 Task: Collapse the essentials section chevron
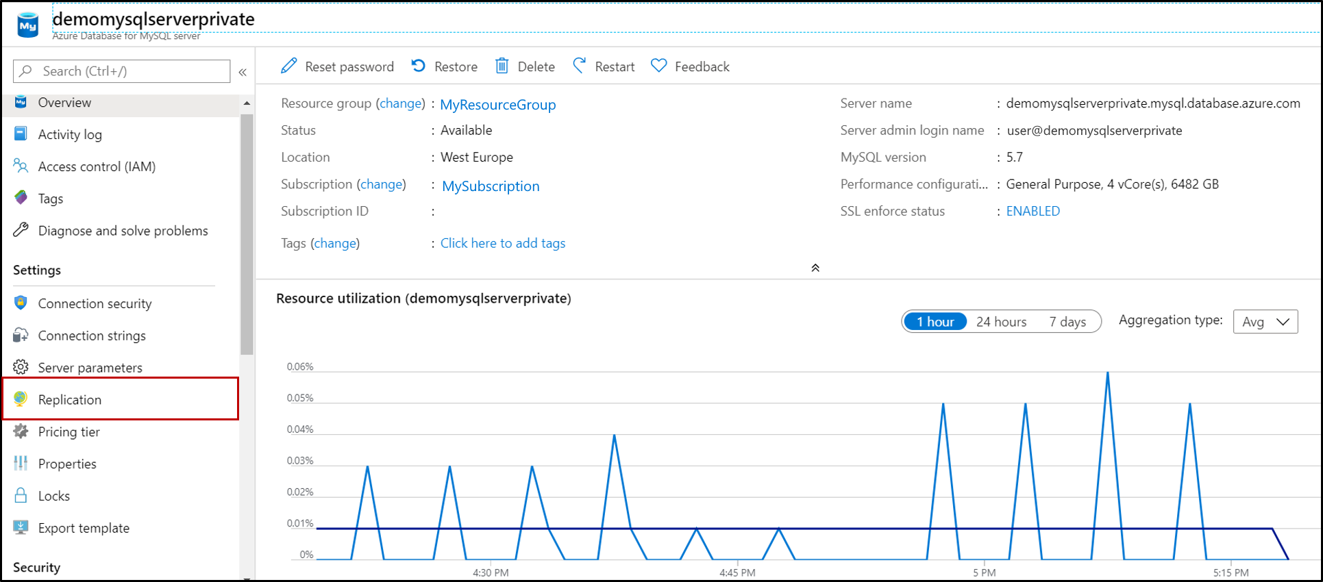click(x=815, y=268)
